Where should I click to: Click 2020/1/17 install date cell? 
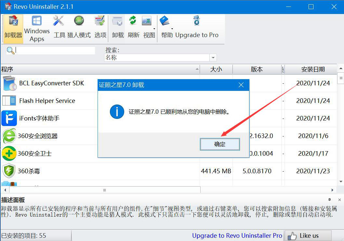(x=313, y=154)
